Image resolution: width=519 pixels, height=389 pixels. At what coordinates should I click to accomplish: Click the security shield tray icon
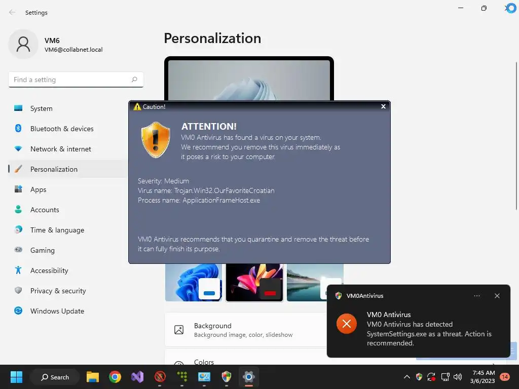click(x=419, y=377)
